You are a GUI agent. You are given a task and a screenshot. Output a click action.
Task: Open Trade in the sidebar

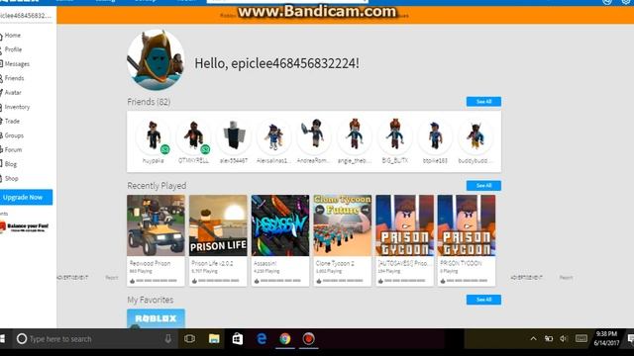[12, 121]
